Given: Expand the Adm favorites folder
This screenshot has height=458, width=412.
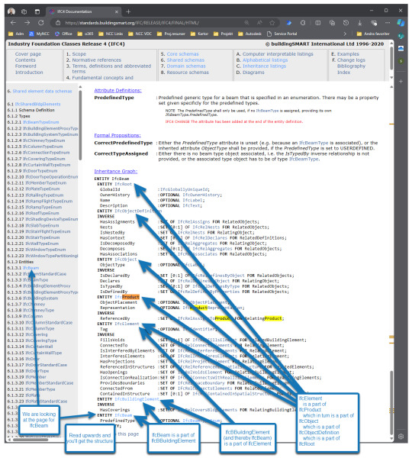Looking at the screenshot, I should coord(16,34).
